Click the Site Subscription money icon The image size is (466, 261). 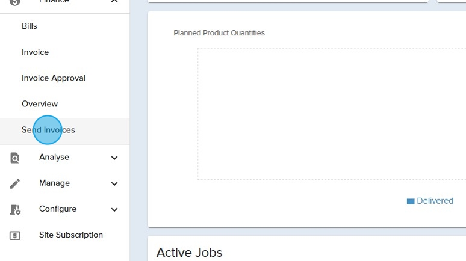[15, 236]
